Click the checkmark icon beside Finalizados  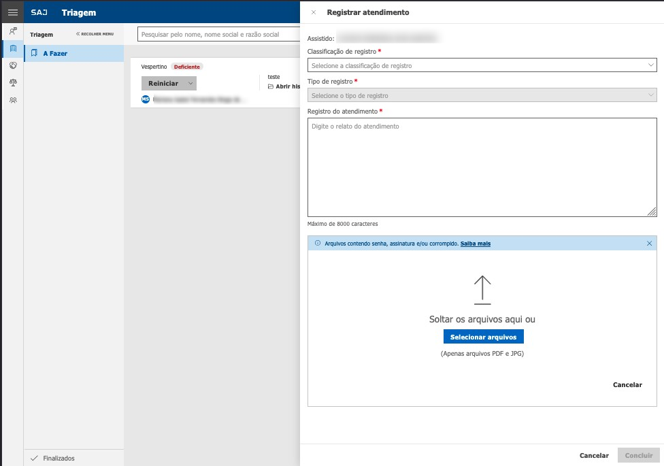pyautogui.click(x=34, y=458)
